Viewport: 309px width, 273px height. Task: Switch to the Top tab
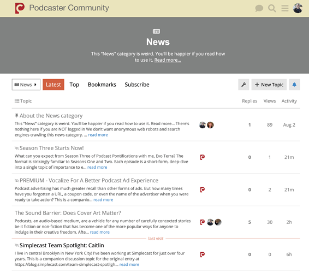coord(74,85)
